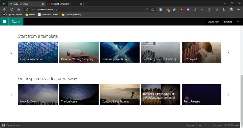This screenshot has height=128, width=243.
Task: Open the Office app launcher grid
Action: tap(4, 21)
